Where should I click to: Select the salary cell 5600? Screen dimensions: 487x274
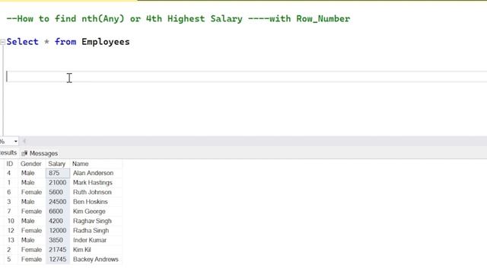(58, 193)
